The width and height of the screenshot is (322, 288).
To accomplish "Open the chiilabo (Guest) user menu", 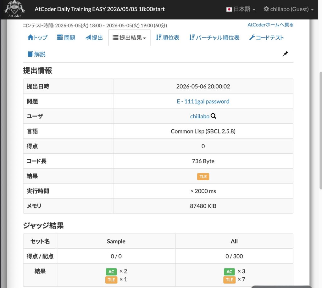I will (x=289, y=9).
